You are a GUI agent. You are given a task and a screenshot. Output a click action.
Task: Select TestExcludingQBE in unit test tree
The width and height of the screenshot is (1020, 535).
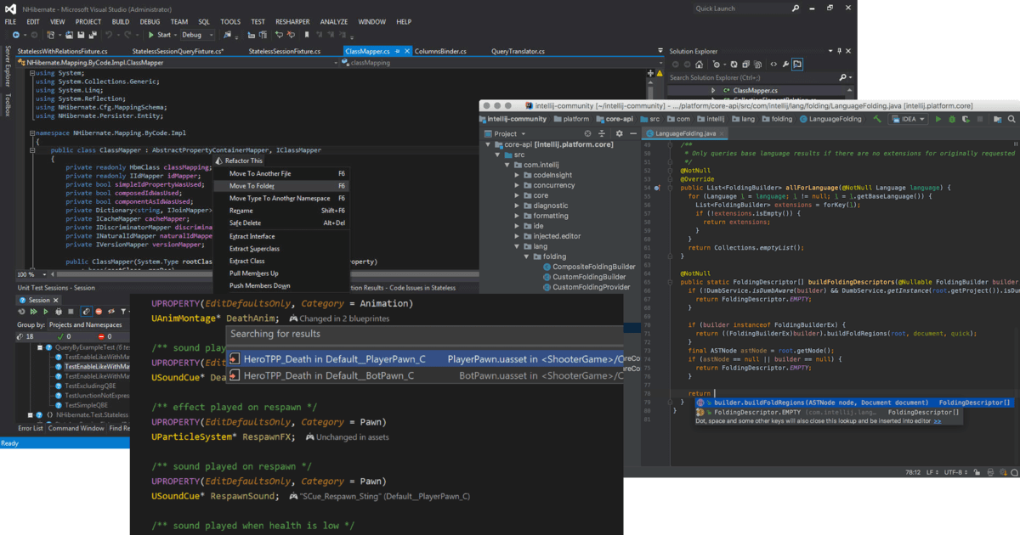(x=90, y=385)
